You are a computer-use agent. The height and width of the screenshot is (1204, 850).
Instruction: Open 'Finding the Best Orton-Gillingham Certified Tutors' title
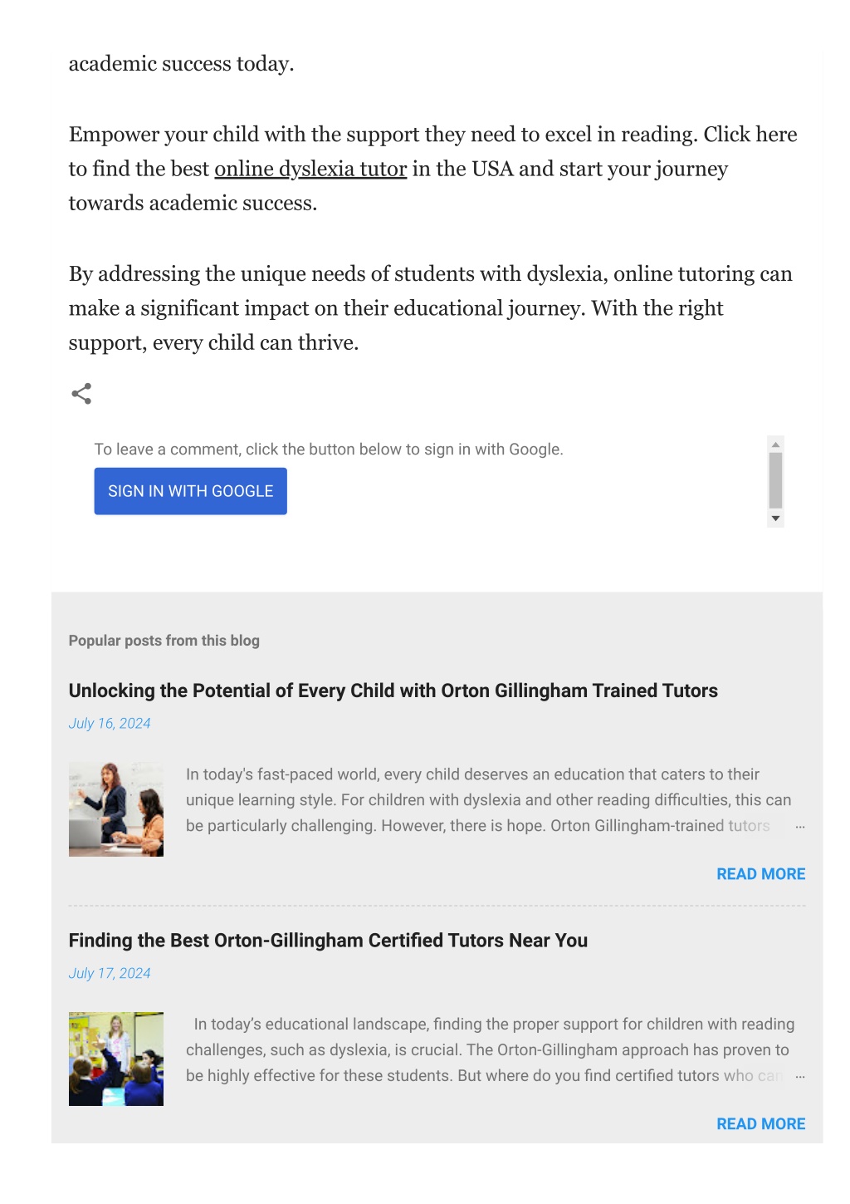(328, 941)
